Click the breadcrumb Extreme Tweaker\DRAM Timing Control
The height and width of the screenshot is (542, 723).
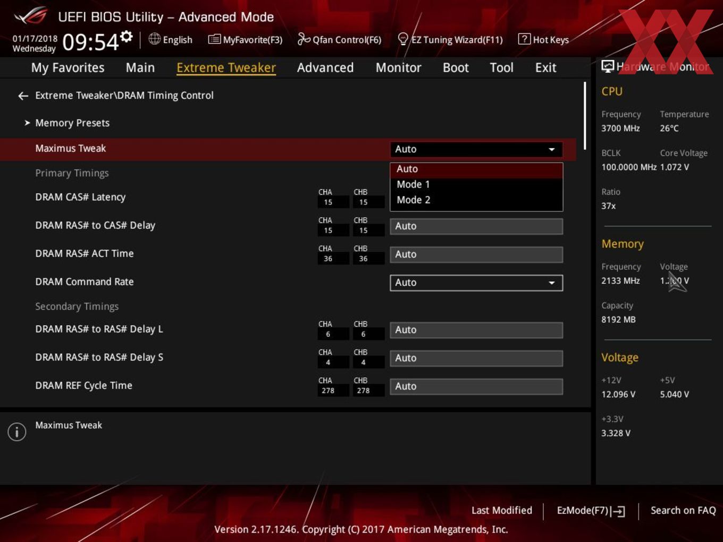tap(124, 95)
